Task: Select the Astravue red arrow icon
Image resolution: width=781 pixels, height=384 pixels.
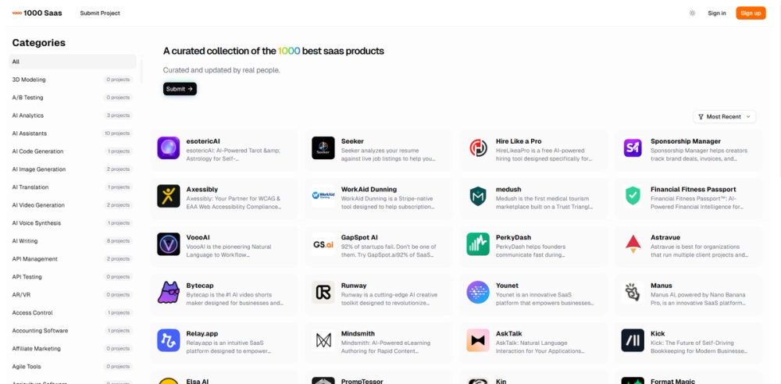Action: 633,244
